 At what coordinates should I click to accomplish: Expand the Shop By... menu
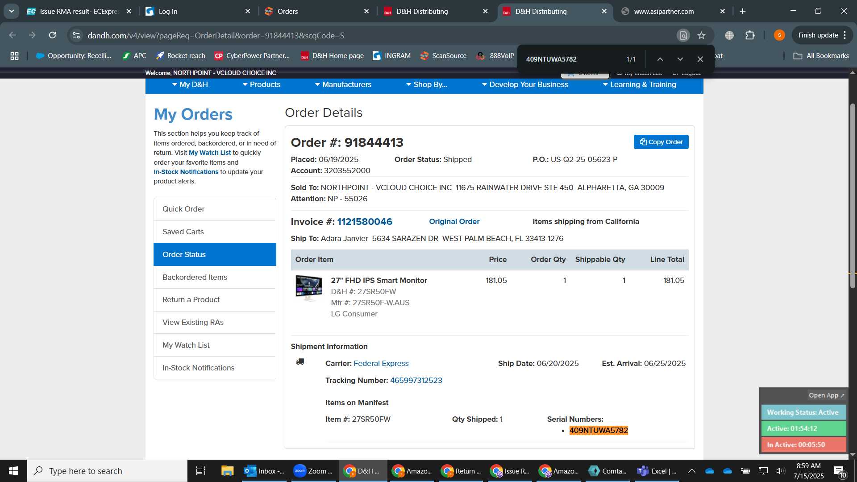point(426,85)
